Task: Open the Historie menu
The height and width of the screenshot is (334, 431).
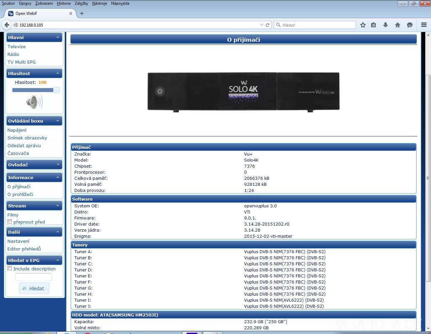Action: [x=64, y=3]
